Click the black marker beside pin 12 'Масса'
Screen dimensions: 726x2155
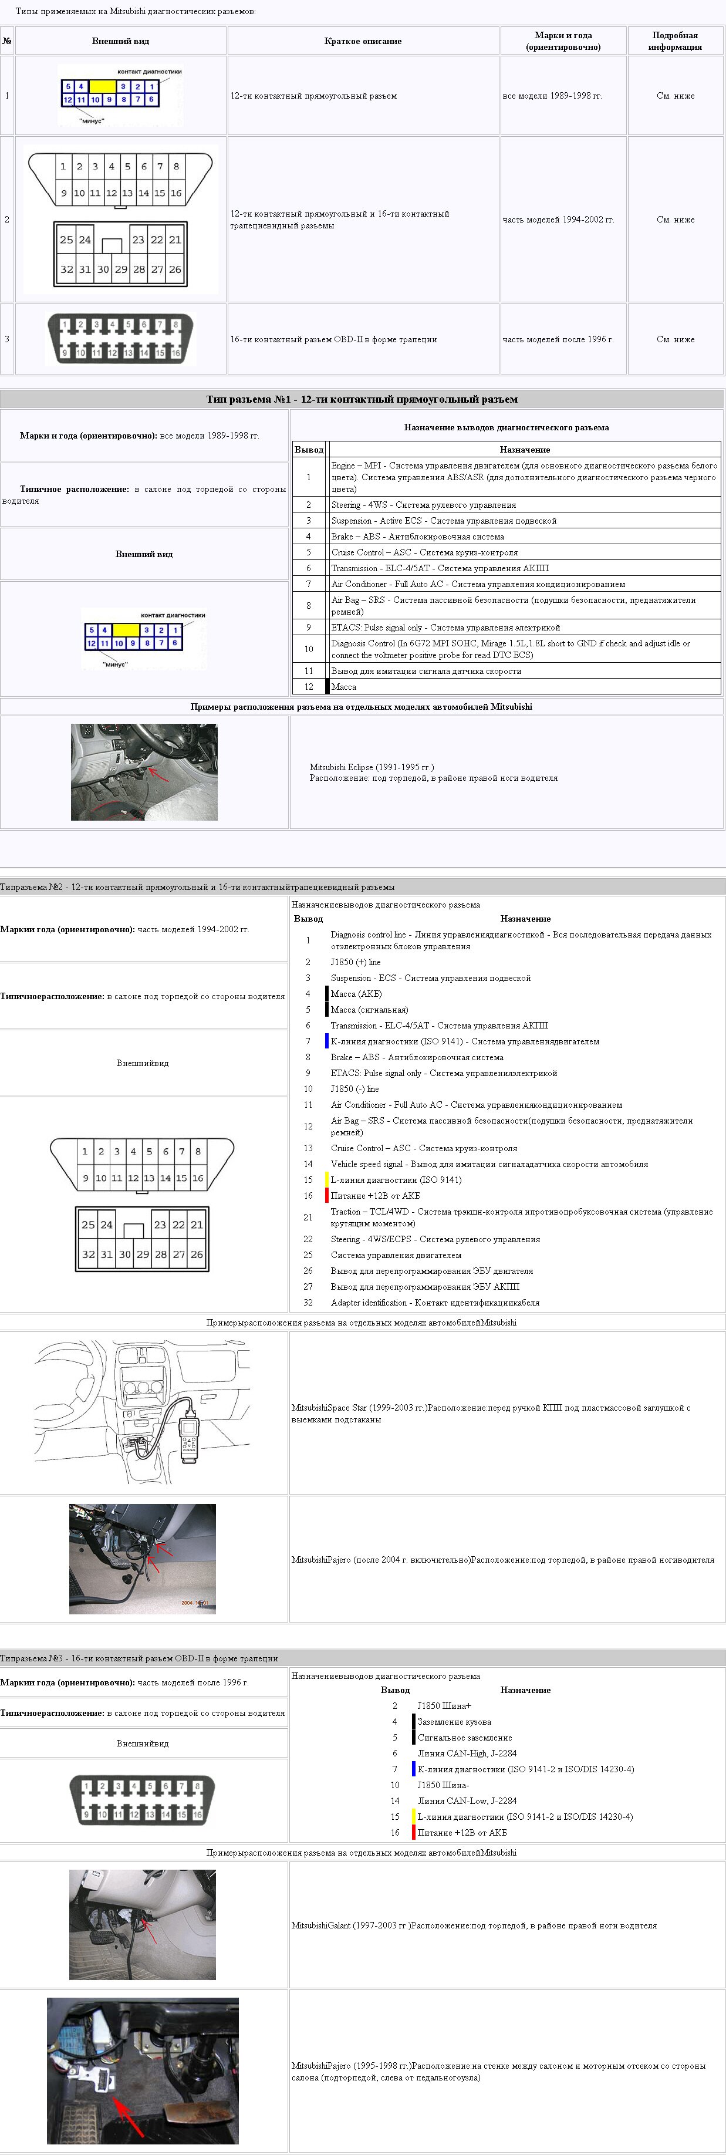[x=328, y=686]
